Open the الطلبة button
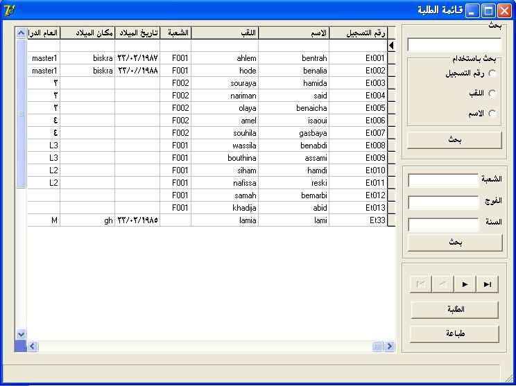The height and width of the screenshot is (386, 516). point(455,310)
